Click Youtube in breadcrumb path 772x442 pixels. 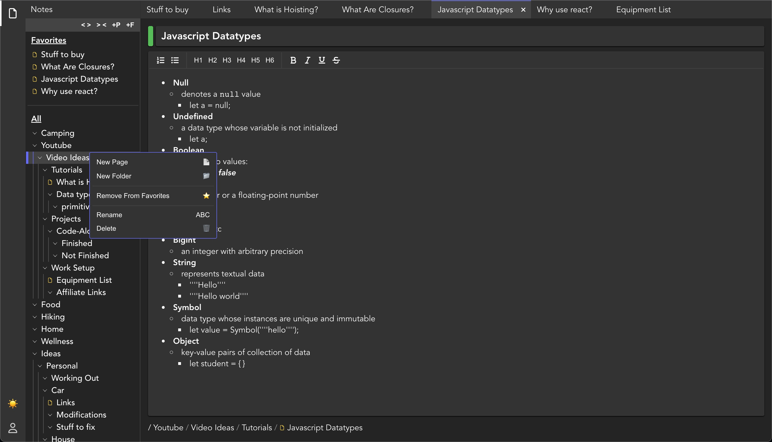tap(168, 427)
